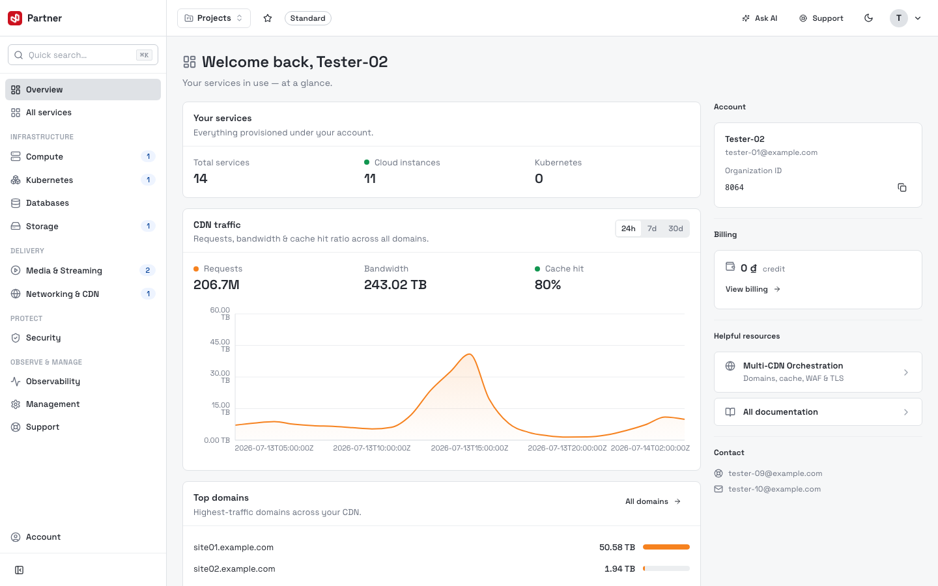The image size is (938, 586).
Task: Focus the Quick search field
Action: 83,55
